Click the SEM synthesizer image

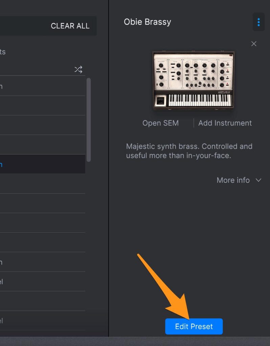(193, 80)
